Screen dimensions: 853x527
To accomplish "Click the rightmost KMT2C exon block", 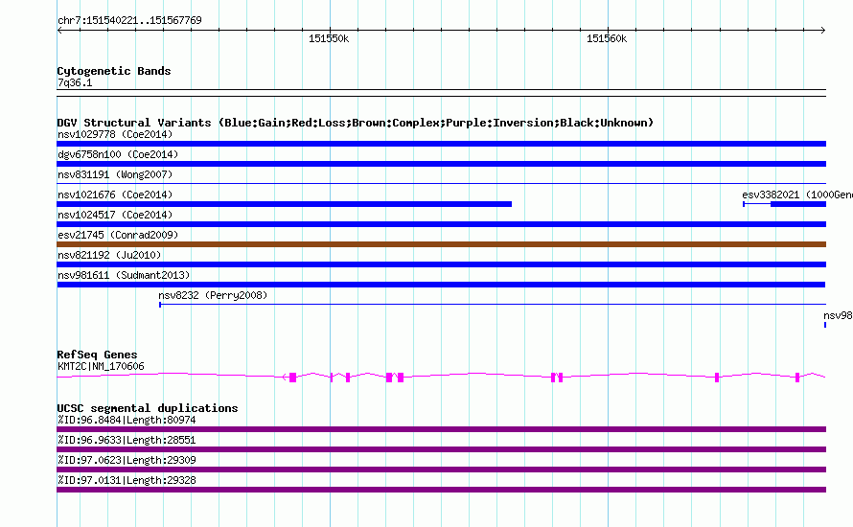I will pos(797,378).
